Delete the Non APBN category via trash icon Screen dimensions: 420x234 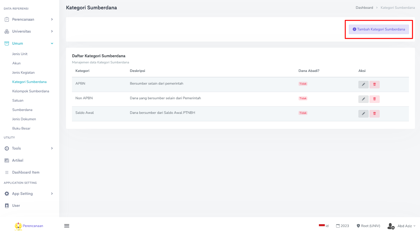pyautogui.click(x=374, y=99)
